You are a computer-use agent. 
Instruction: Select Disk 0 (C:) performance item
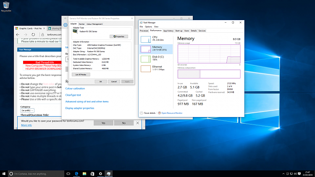pos(156,59)
